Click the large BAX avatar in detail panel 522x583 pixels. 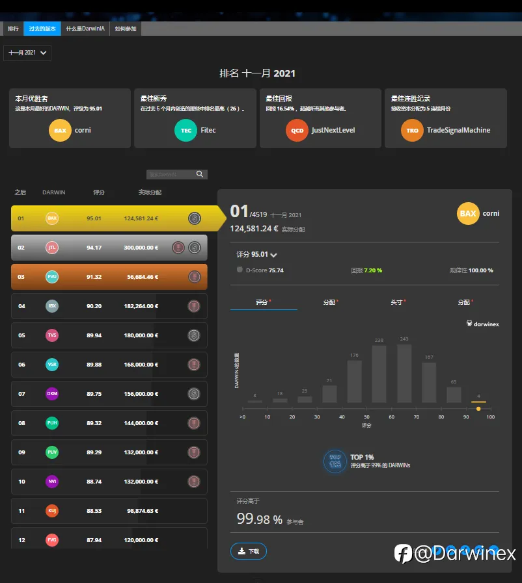[468, 213]
